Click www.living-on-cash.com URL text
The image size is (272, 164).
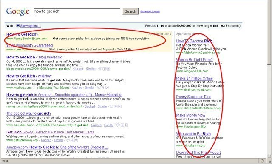(193, 71)
